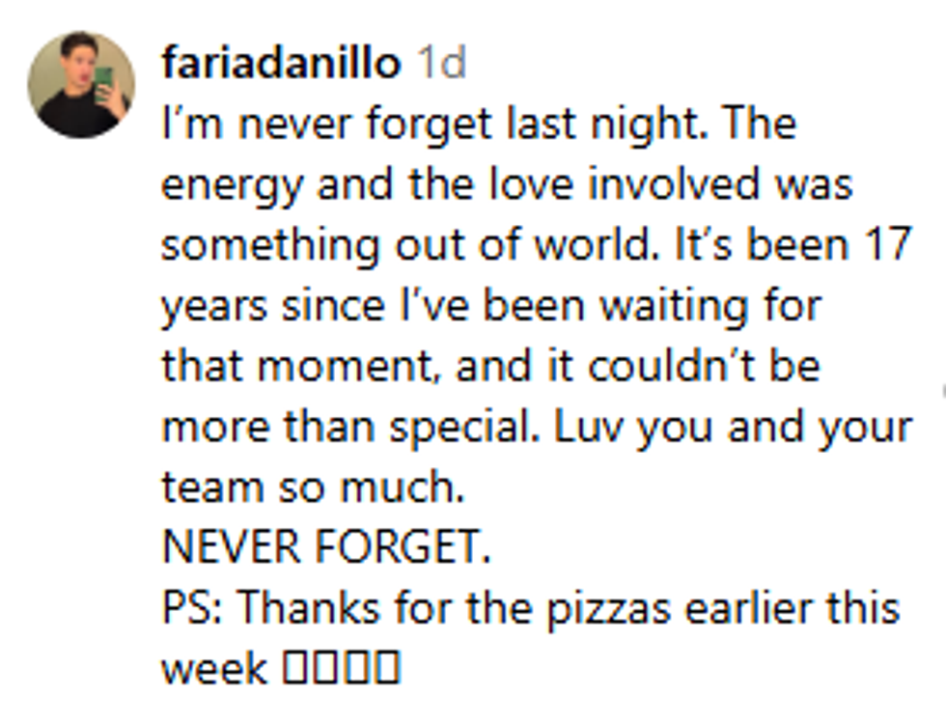Click the "1d" comment timestamp
Screen dimensions: 946x724
pyautogui.click(x=440, y=64)
